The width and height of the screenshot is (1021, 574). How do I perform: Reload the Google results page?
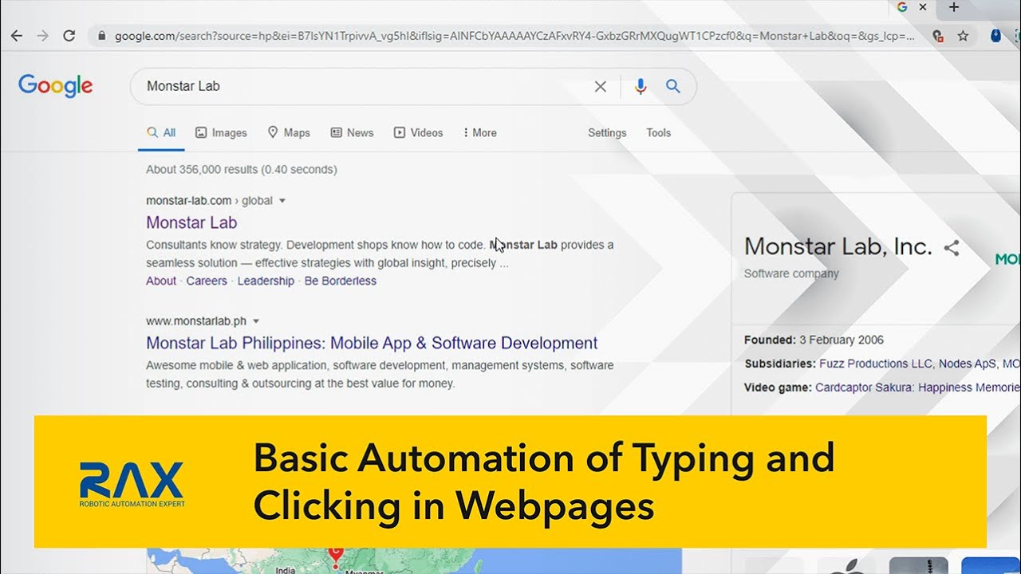pos(69,36)
